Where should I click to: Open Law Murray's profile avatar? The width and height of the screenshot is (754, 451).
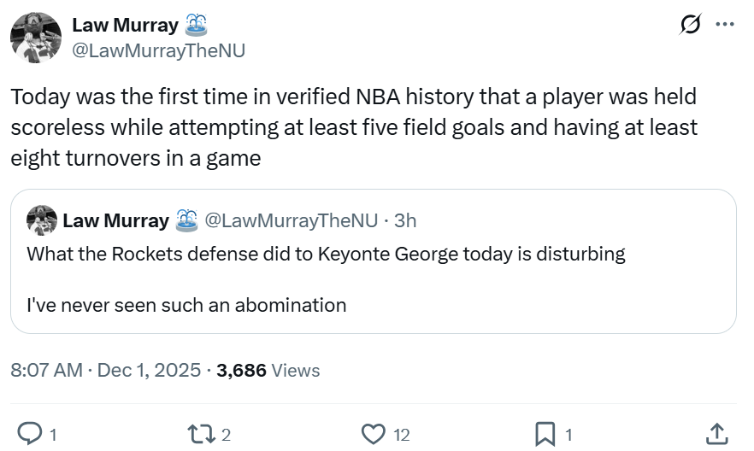(x=36, y=38)
